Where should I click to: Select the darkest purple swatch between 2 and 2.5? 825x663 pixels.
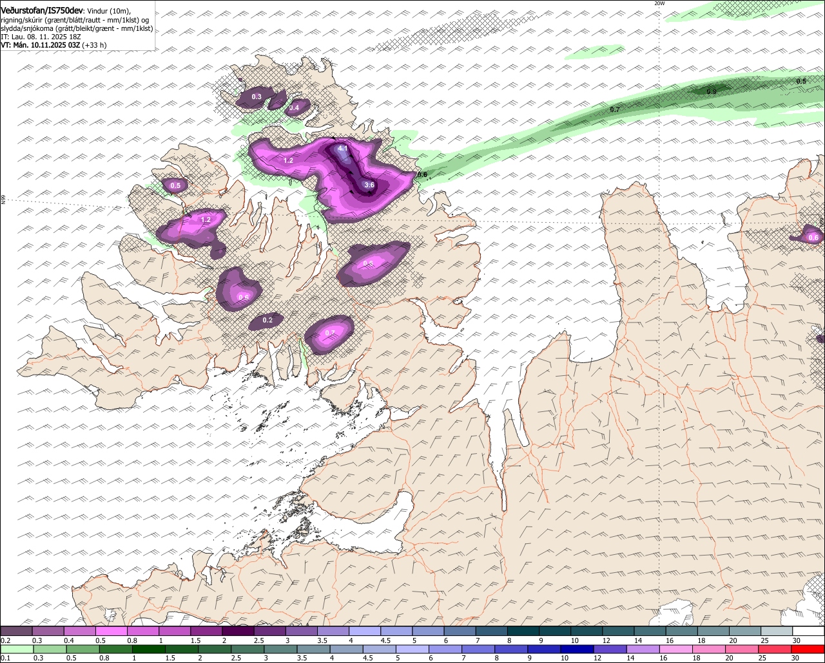[x=238, y=631]
